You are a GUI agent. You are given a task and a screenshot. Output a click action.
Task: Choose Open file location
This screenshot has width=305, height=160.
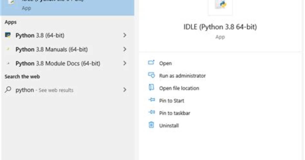pos(179,88)
